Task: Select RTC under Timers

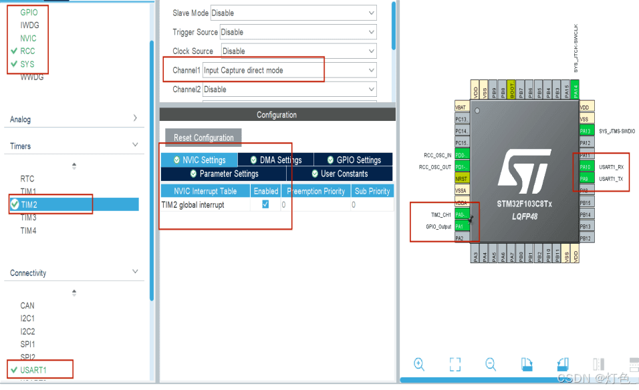Action: [27, 179]
